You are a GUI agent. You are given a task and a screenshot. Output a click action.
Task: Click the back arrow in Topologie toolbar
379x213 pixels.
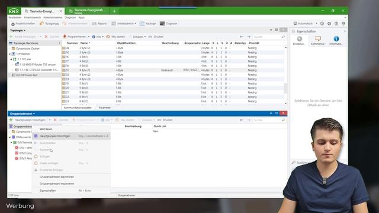point(242,37)
